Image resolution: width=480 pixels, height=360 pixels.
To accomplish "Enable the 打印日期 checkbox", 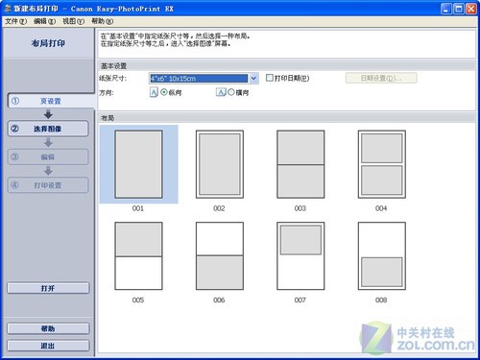I will coord(270,78).
